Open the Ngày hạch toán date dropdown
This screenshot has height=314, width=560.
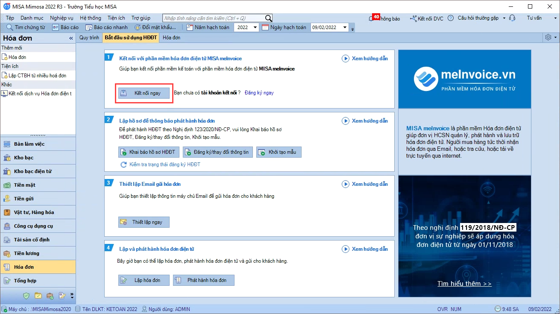pyautogui.click(x=346, y=27)
